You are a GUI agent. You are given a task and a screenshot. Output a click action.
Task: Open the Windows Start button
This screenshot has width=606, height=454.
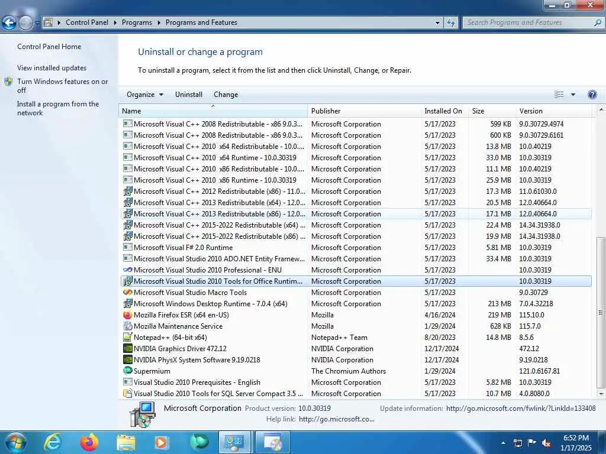15,443
